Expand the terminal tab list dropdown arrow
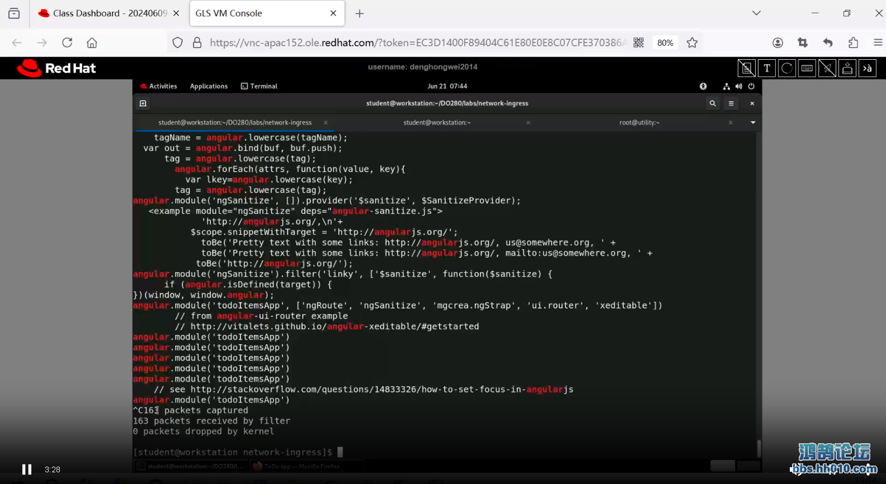 point(753,122)
